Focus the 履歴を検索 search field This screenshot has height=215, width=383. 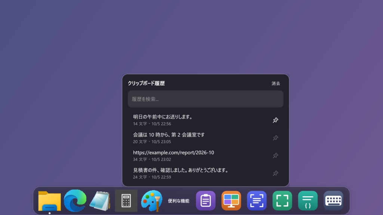(205, 99)
